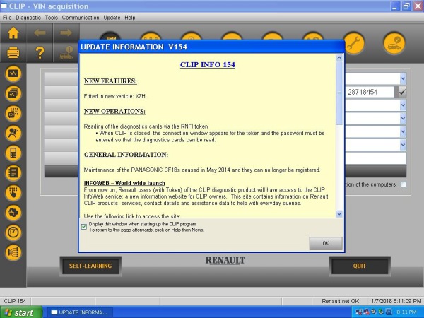Image resolution: width=424 pixels, height=318 pixels.
Task: Open the Windows start button
Action: (x=21, y=312)
